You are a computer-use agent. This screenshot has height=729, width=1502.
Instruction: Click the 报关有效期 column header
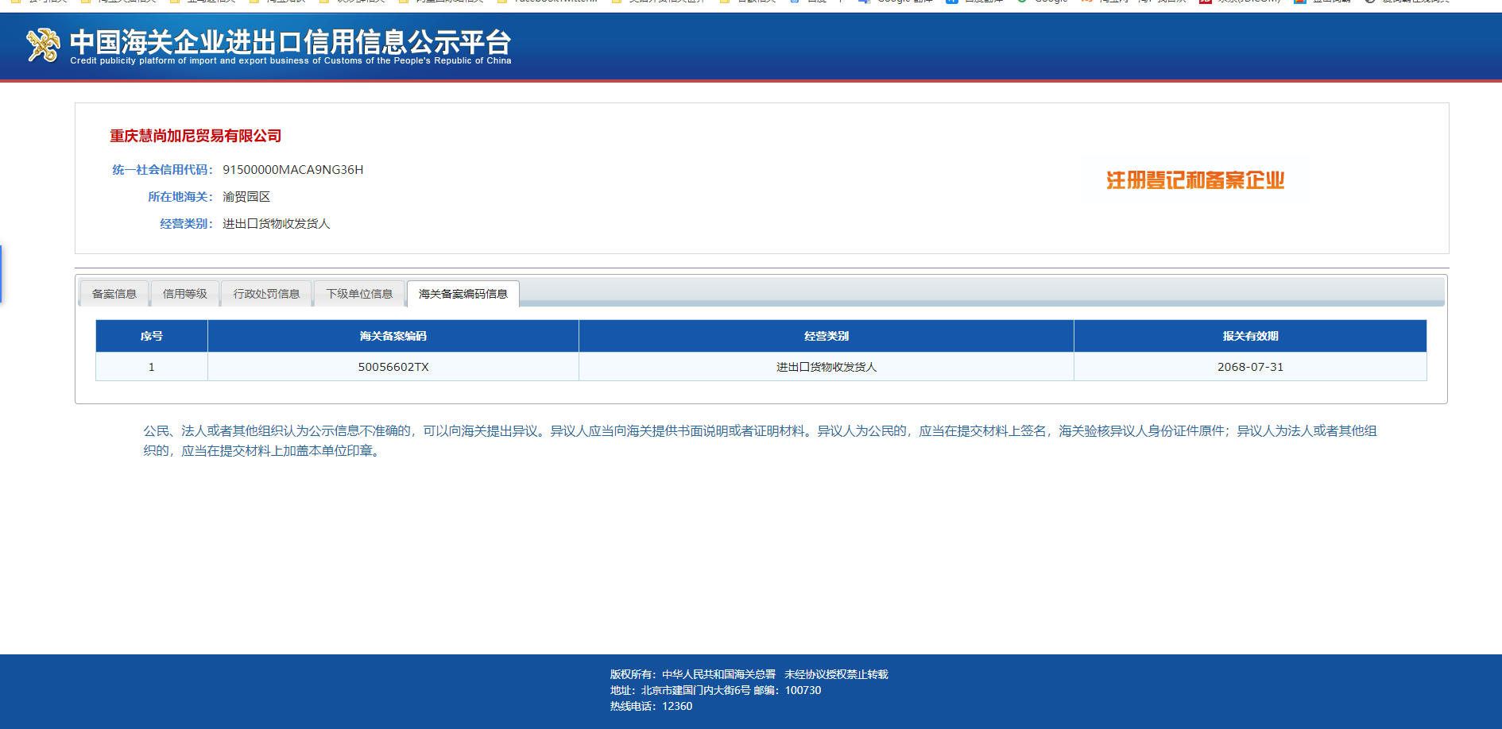click(x=1250, y=336)
